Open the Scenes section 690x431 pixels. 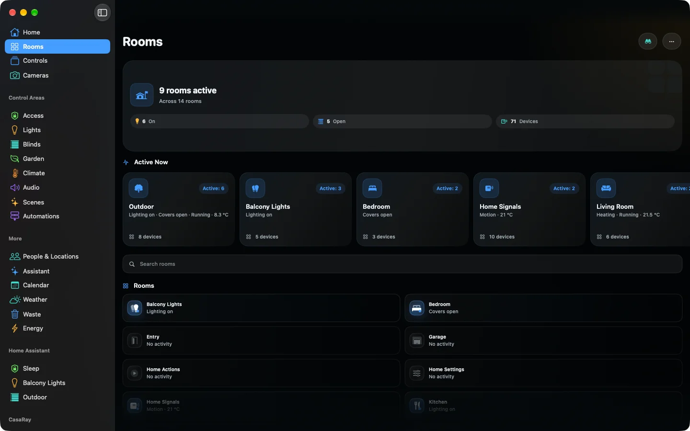point(57,202)
